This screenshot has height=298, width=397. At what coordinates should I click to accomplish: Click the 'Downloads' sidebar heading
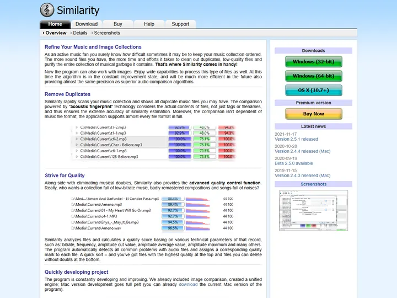313,51
